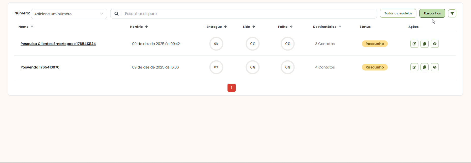Screen dimensions: 471x163
Task: Sort by the Destinatários column arrow
Action: (x=340, y=27)
